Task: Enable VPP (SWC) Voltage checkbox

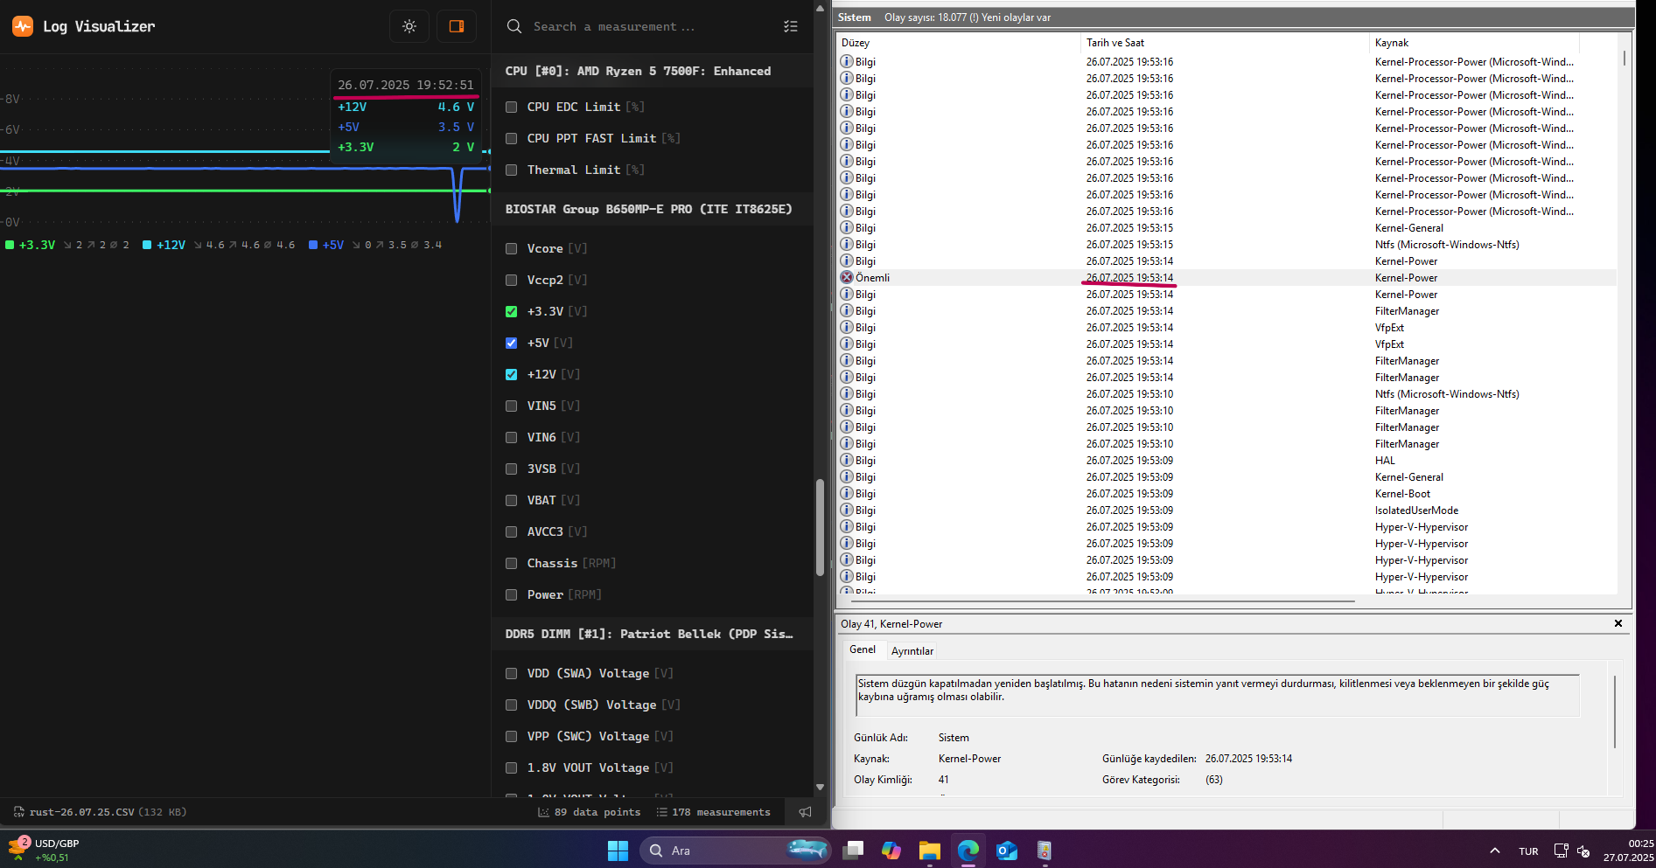Action: 512,736
